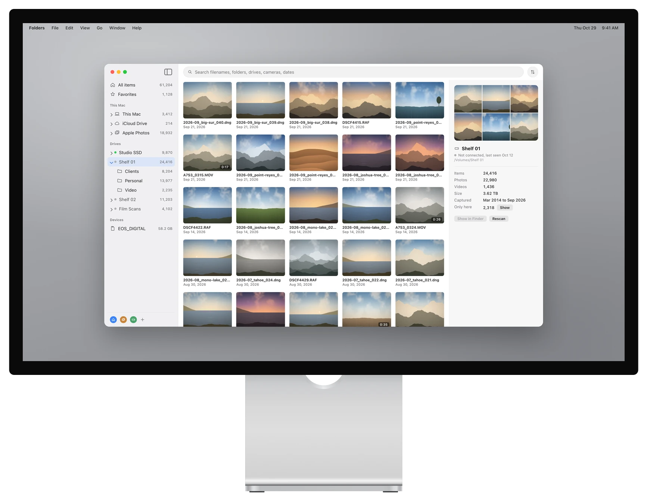Open the File menu
This screenshot has height=501, width=647.
pyautogui.click(x=55, y=28)
